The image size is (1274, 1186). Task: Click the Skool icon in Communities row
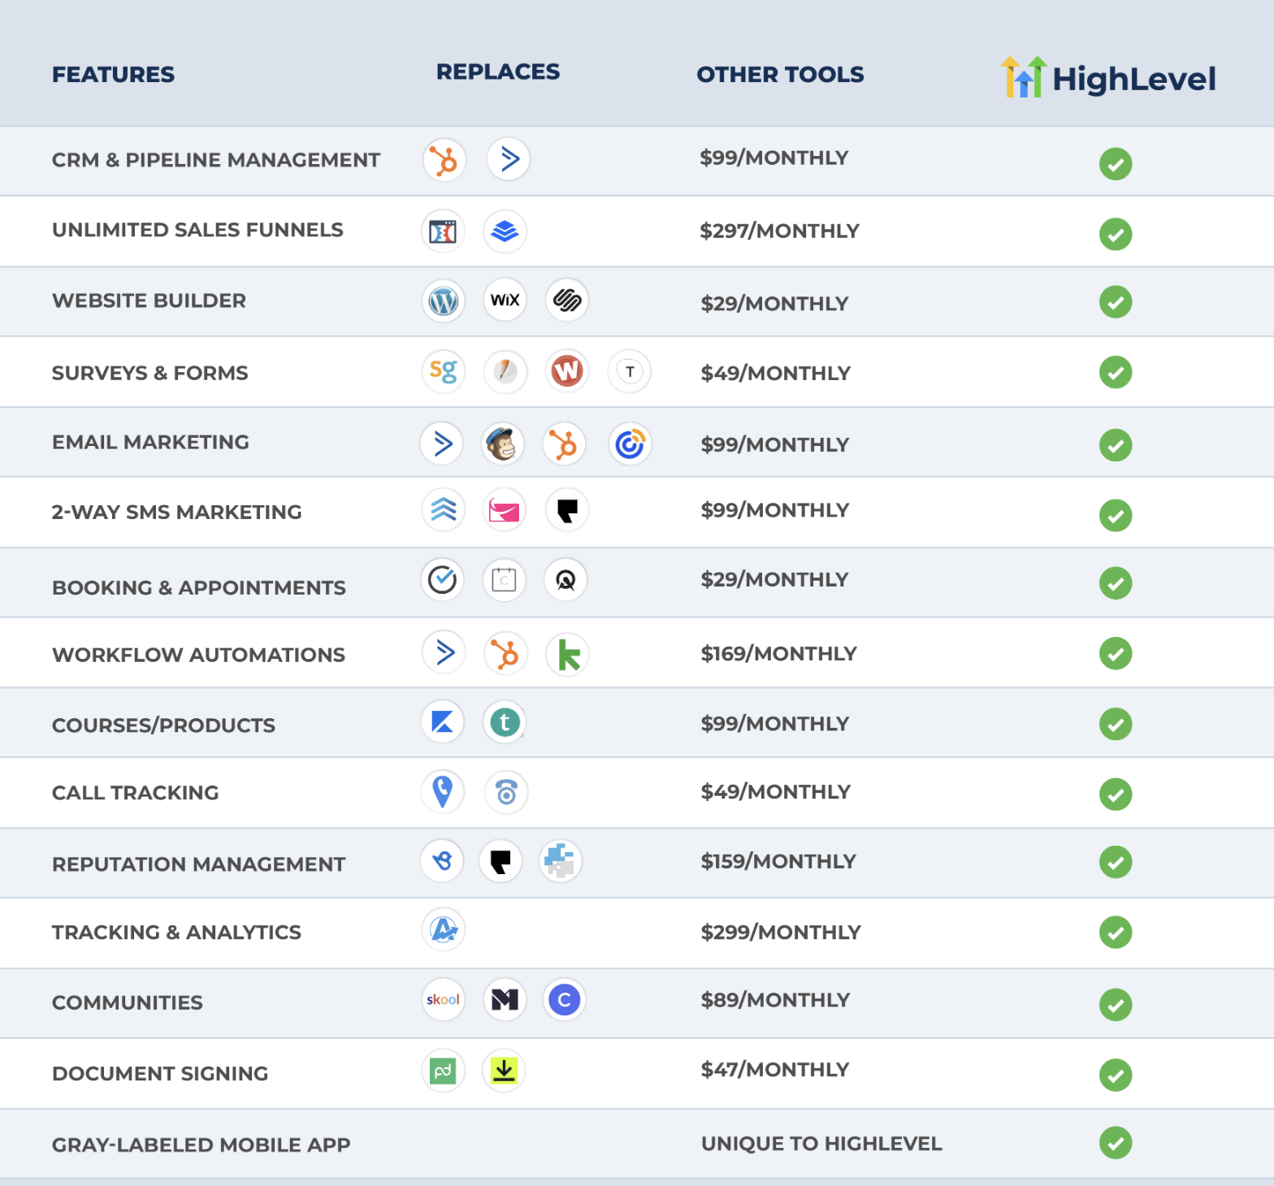[444, 999]
